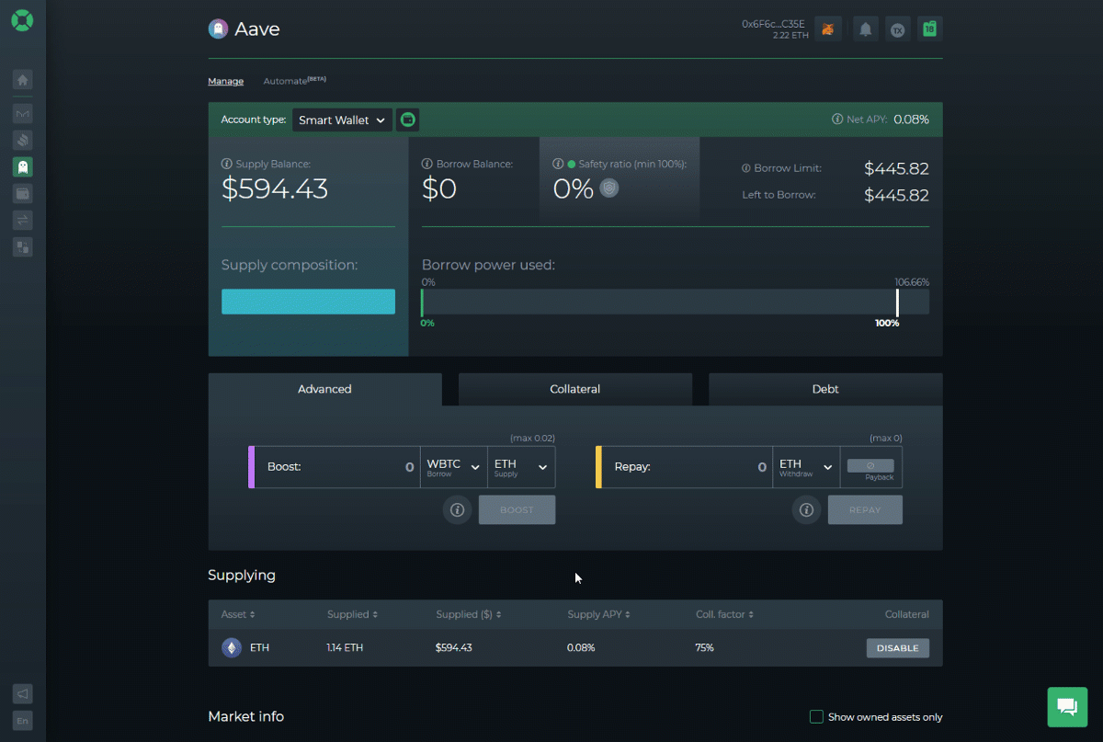
Task: Click the 0.08% Supply APY cell
Action: coord(581,648)
